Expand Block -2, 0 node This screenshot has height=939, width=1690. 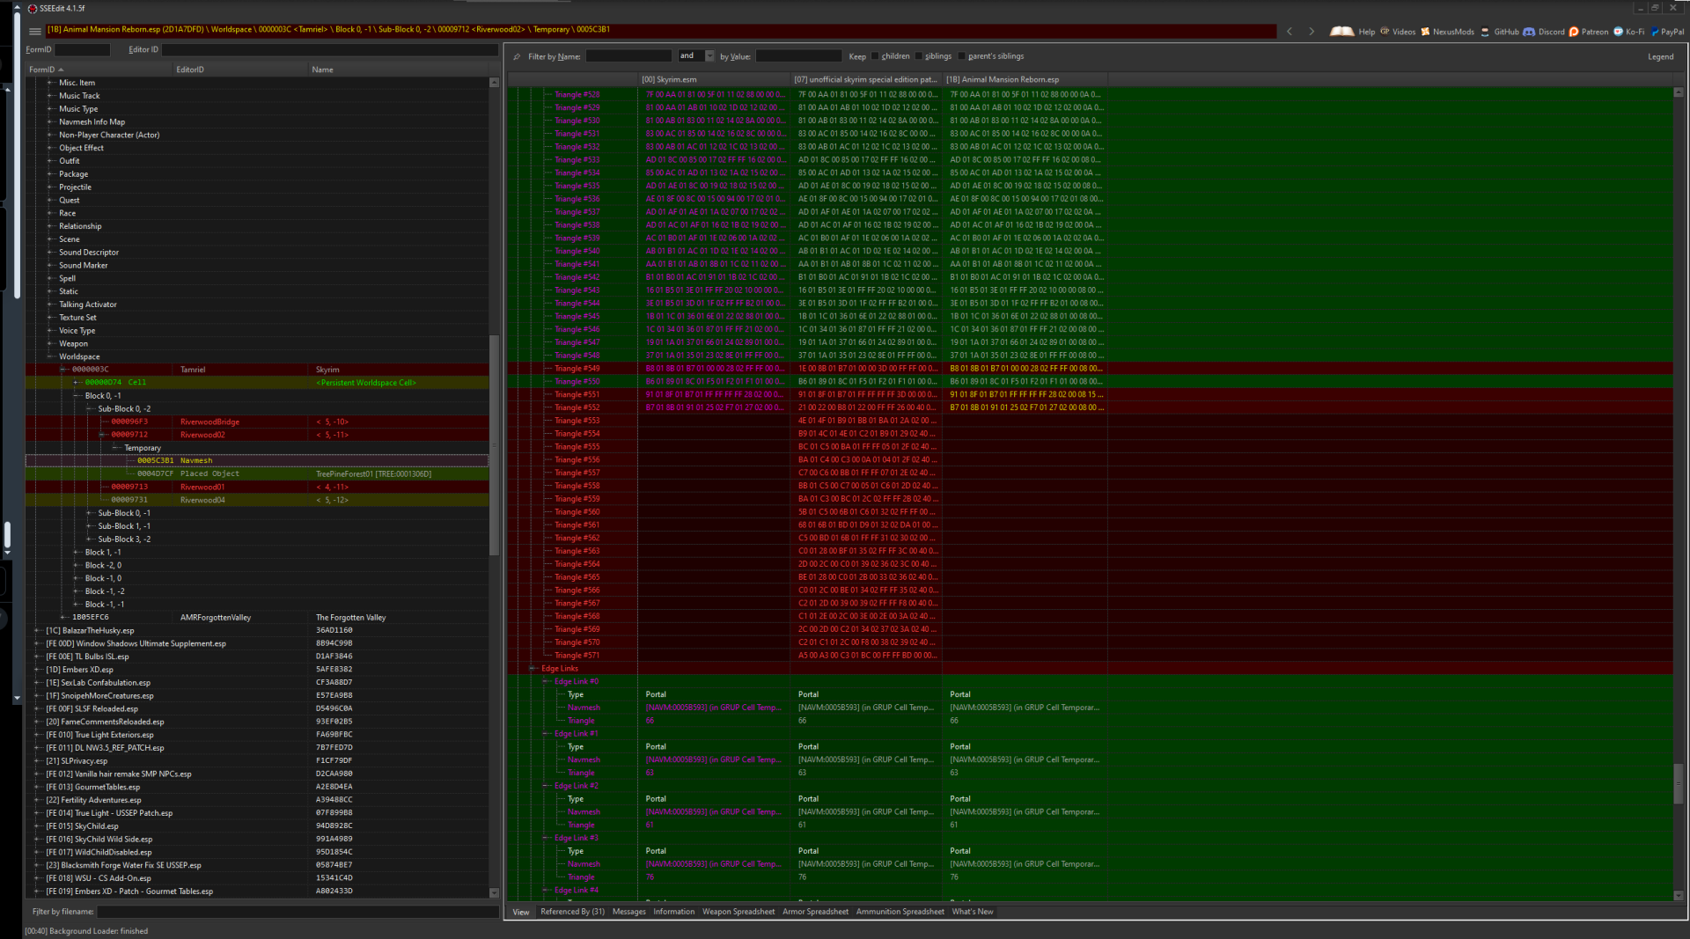pyautogui.click(x=77, y=566)
